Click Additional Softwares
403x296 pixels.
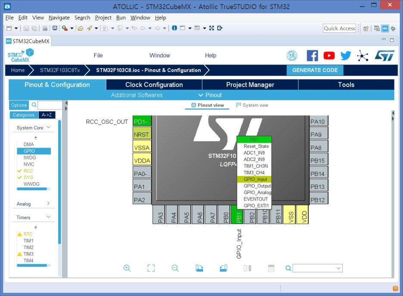[137, 95]
